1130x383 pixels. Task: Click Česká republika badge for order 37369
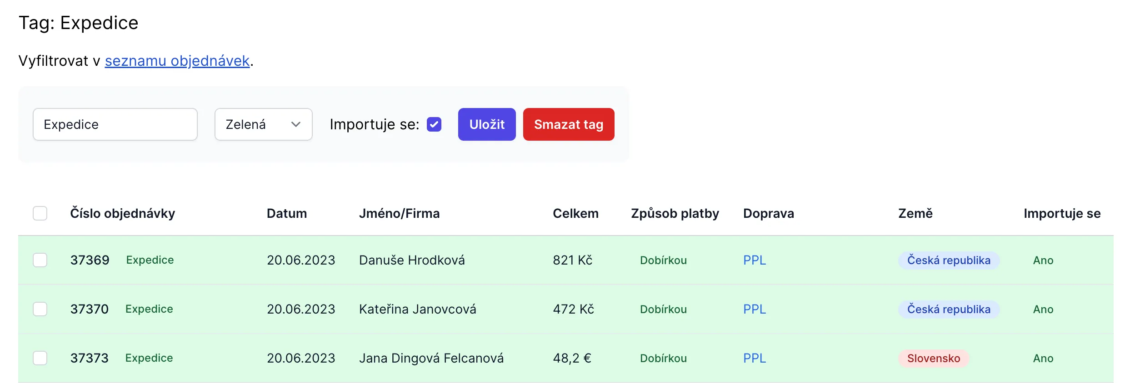(x=948, y=260)
